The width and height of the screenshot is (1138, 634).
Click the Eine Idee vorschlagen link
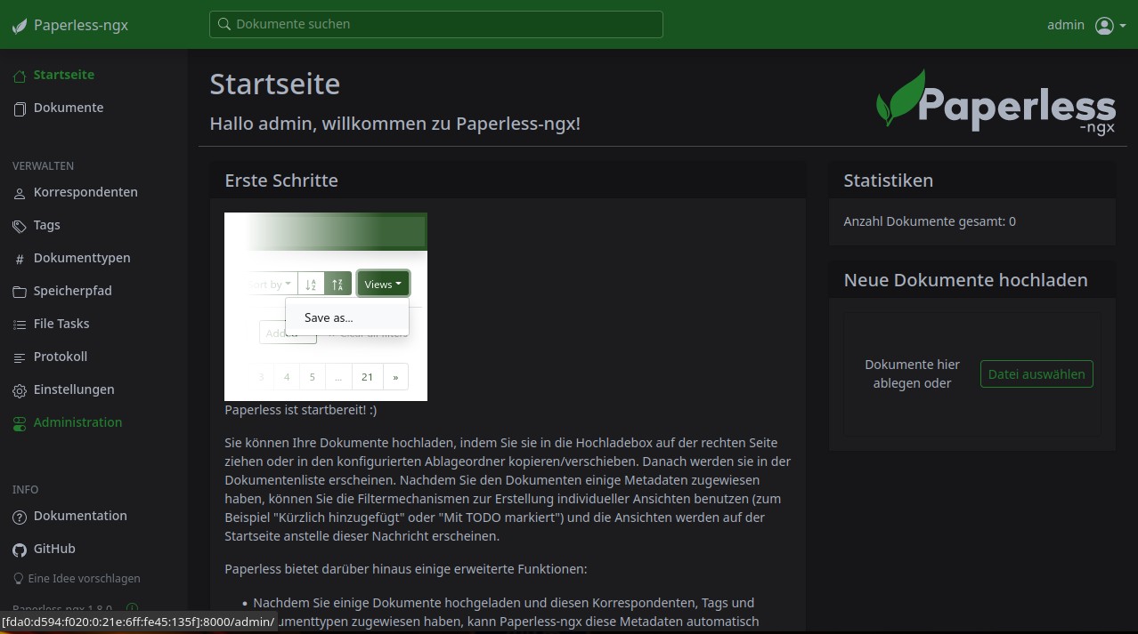(85, 579)
